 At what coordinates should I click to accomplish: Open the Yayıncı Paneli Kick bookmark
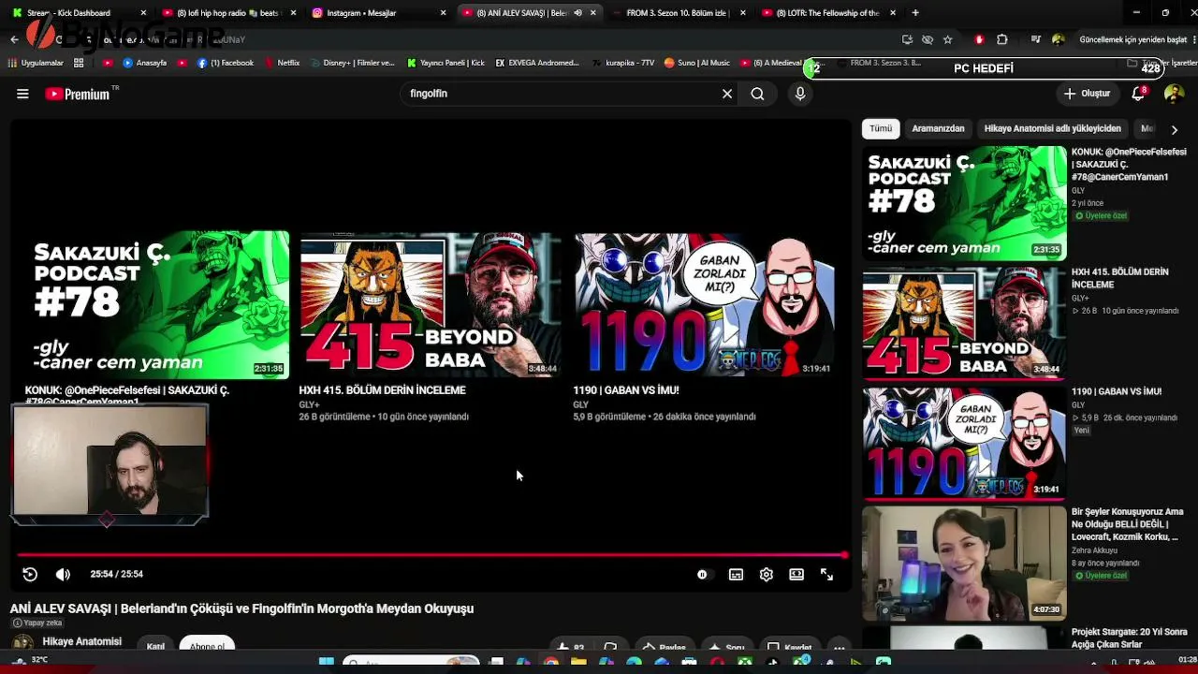point(446,63)
